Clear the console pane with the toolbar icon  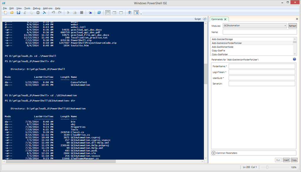point(44,13)
